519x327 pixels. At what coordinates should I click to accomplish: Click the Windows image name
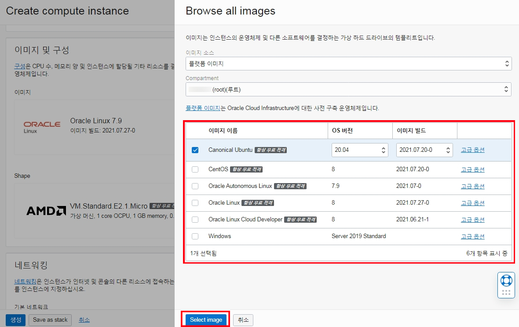click(x=220, y=236)
